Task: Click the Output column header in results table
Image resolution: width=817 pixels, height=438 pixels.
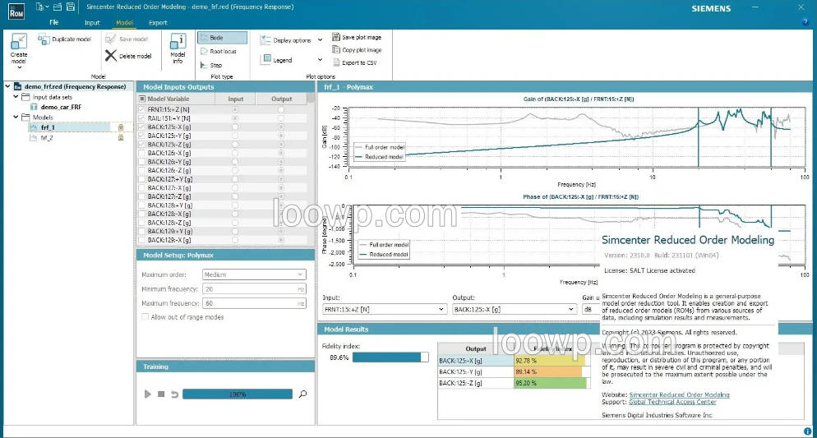Action: coord(476,348)
